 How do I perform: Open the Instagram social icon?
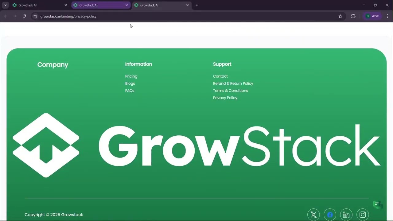click(363, 215)
